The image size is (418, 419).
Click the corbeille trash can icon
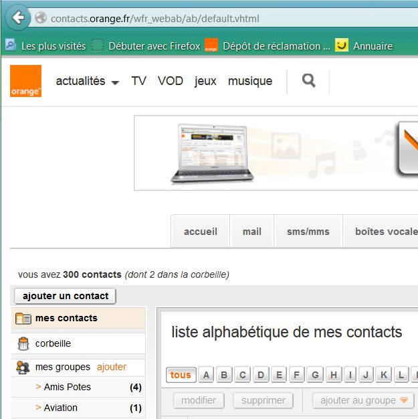(23, 343)
